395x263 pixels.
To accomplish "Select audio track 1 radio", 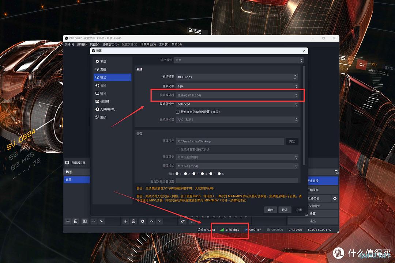I will click(x=177, y=174).
